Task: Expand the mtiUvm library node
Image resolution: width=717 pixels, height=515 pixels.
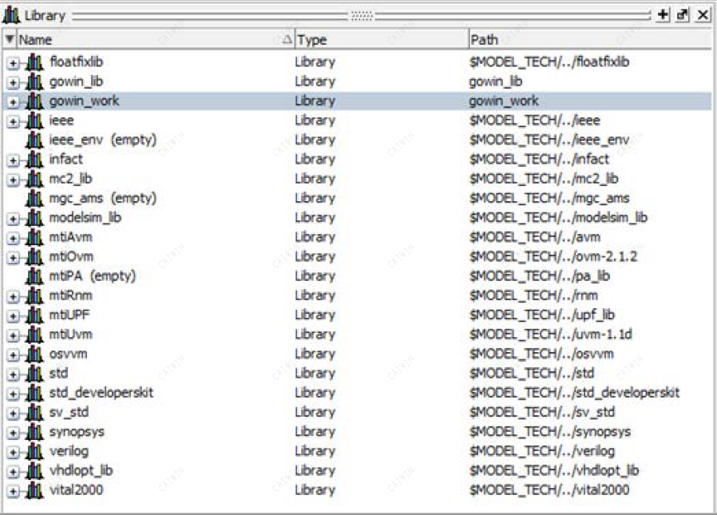Action: point(13,335)
